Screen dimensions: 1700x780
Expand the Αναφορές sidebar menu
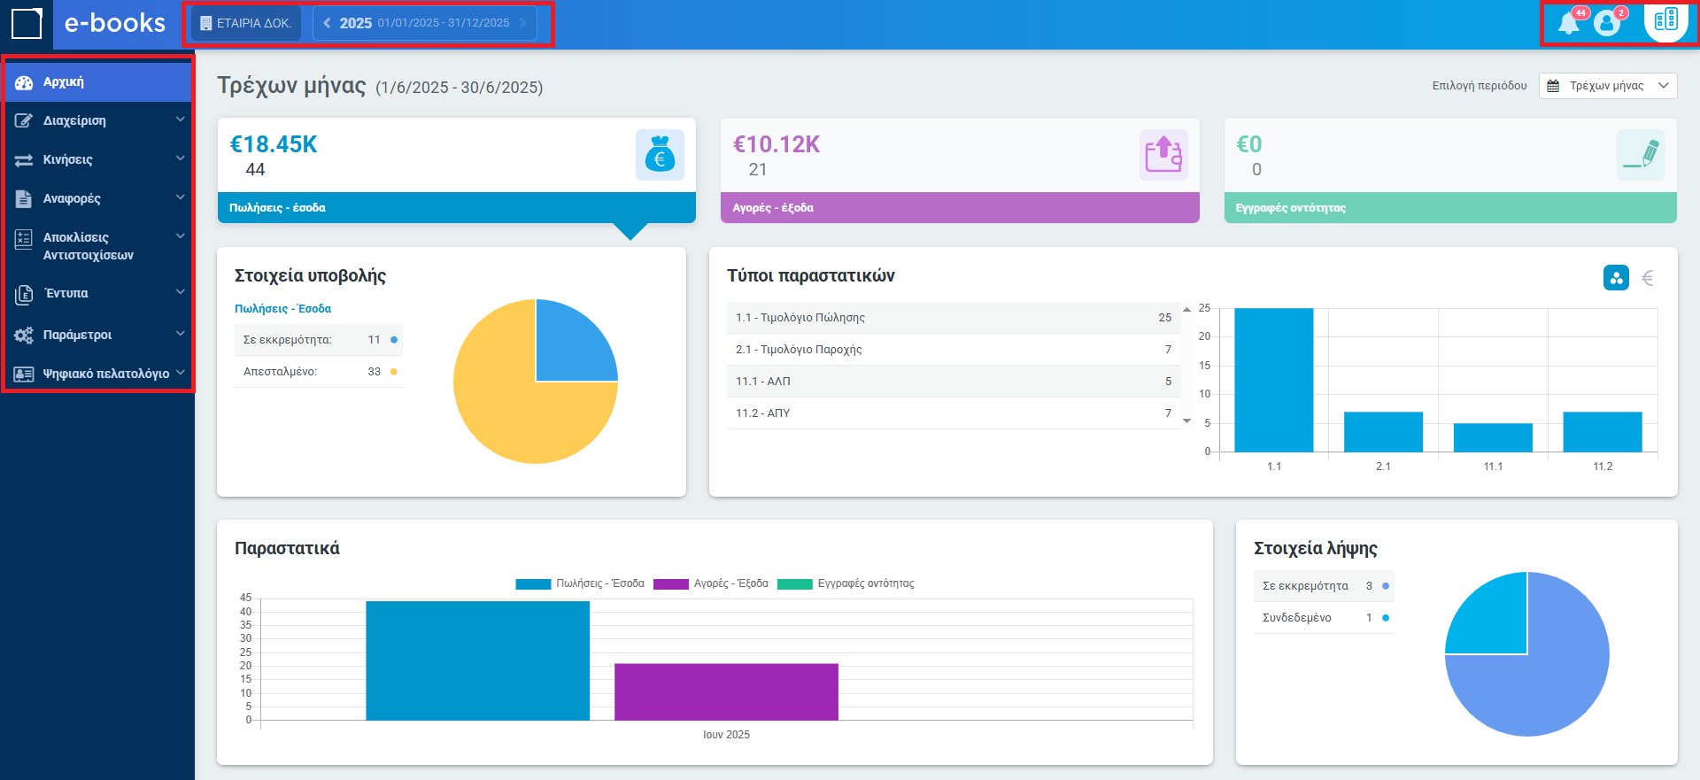click(97, 198)
